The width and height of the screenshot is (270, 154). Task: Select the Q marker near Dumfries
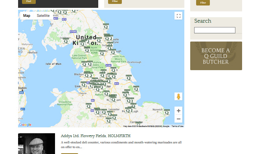pyautogui.click(x=66, y=41)
